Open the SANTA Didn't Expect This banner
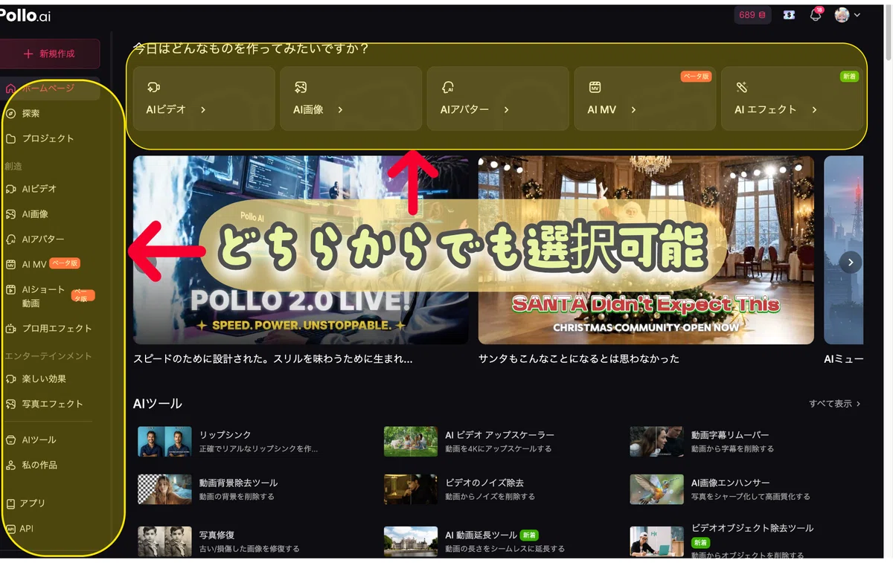893x563 pixels. (646, 250)
